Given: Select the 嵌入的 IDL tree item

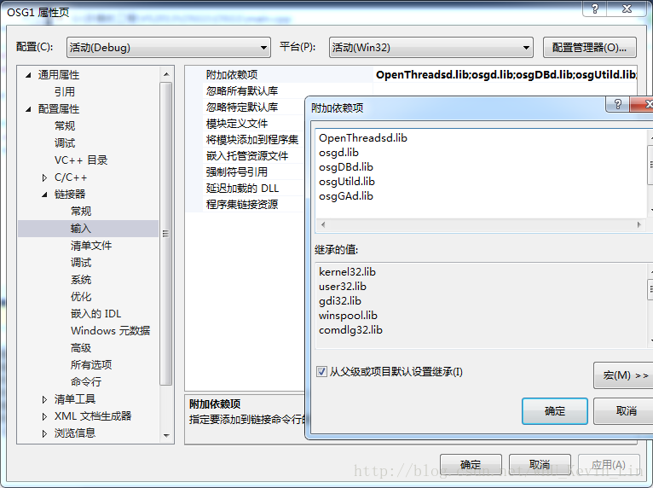Looking at the screenshot, I should [95, 314].
